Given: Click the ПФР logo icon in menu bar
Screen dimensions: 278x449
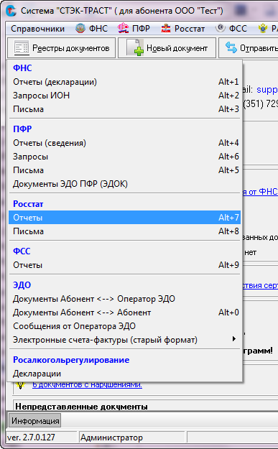Looking at the screenshot, I should [123, 28].
